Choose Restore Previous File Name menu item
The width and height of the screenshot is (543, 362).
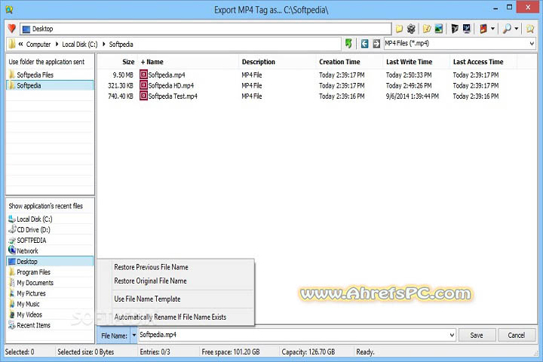click(176, 267)
